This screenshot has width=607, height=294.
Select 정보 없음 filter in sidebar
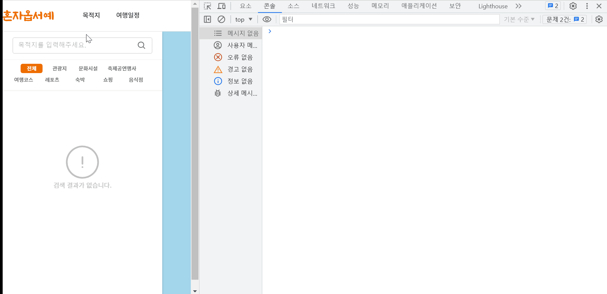(231, 81)
